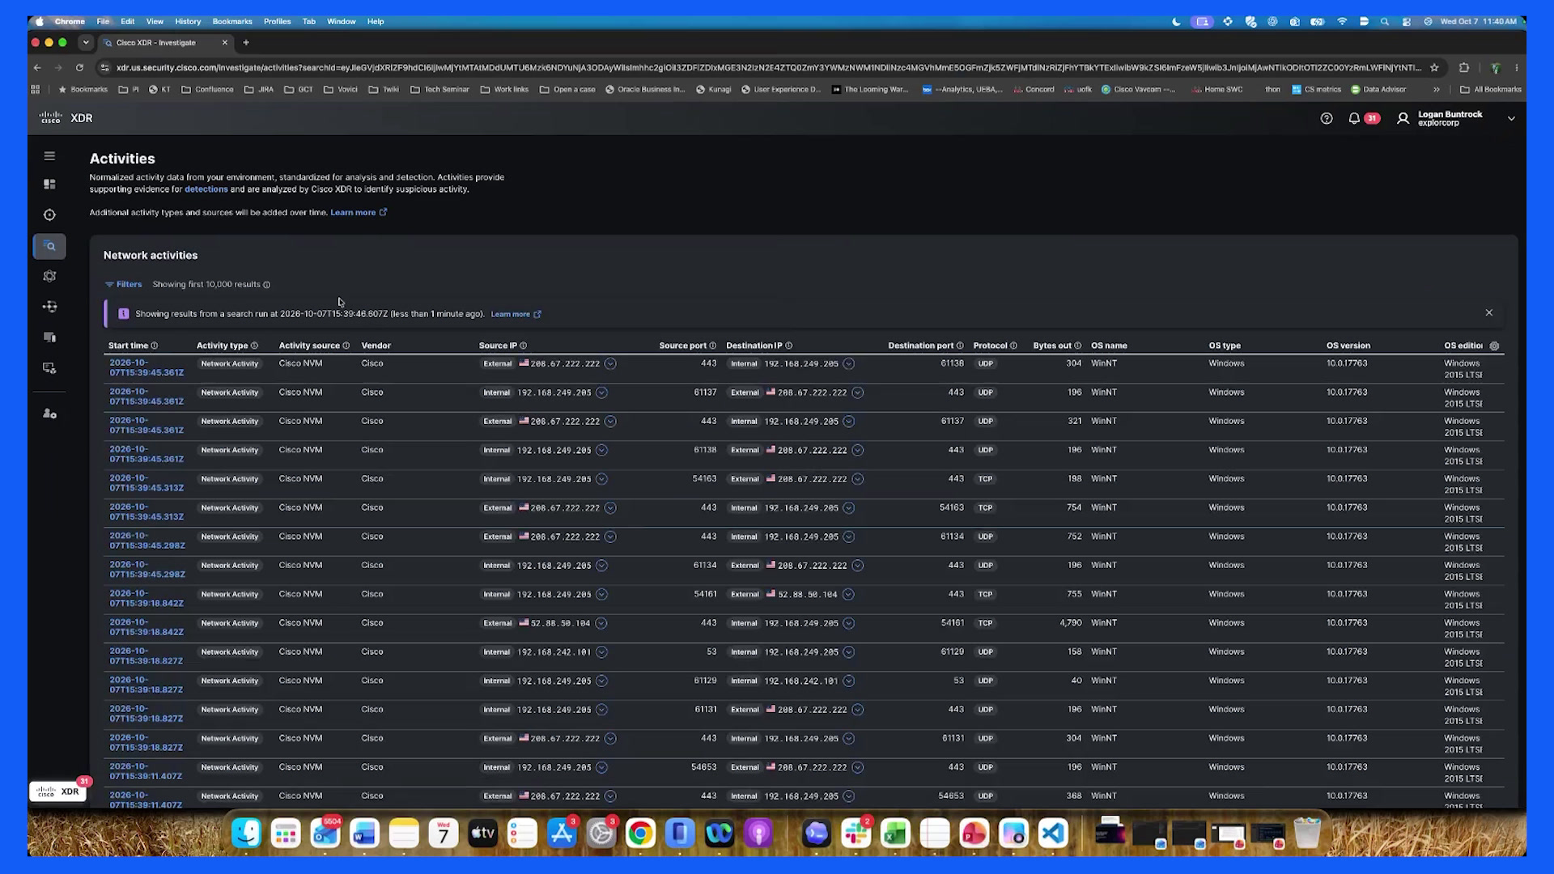Open the table column settings gear
The width and height of the screenshot is (1554, 874).
click(1494, 346)
